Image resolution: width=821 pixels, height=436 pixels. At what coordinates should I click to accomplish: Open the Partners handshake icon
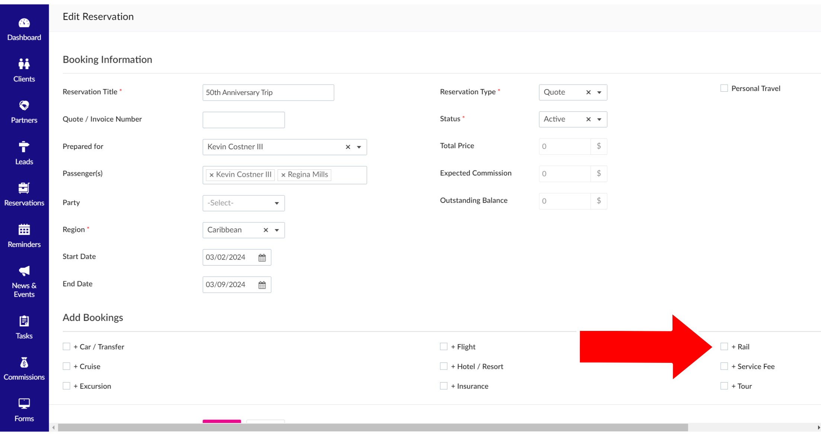[x=24, y=106]
